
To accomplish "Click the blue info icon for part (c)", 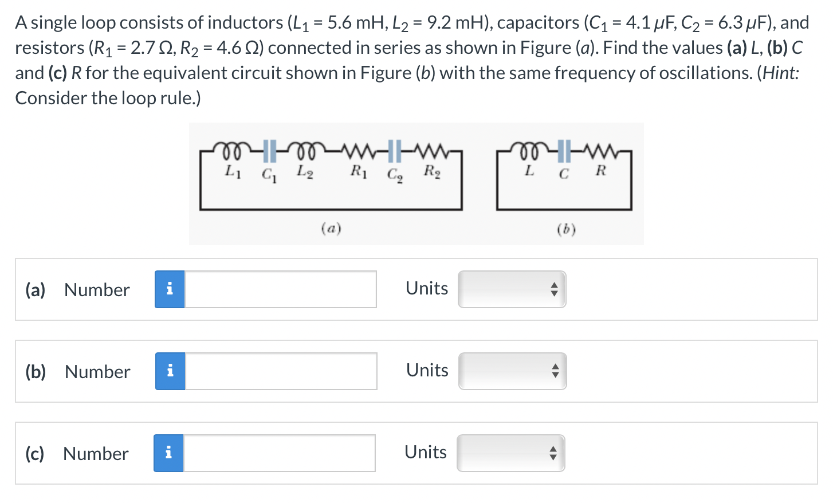I will click(169, 453).
